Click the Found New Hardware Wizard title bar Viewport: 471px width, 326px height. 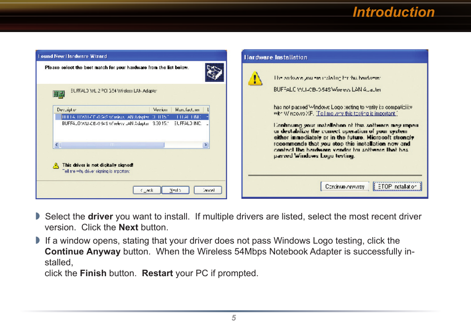click(131, 56)
